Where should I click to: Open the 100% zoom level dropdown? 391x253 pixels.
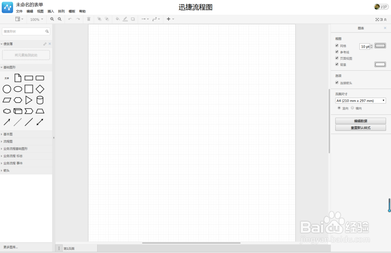click(x=37, y=19)
